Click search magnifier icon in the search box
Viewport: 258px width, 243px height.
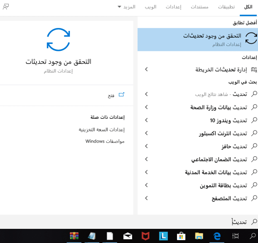tap(254, 222)
